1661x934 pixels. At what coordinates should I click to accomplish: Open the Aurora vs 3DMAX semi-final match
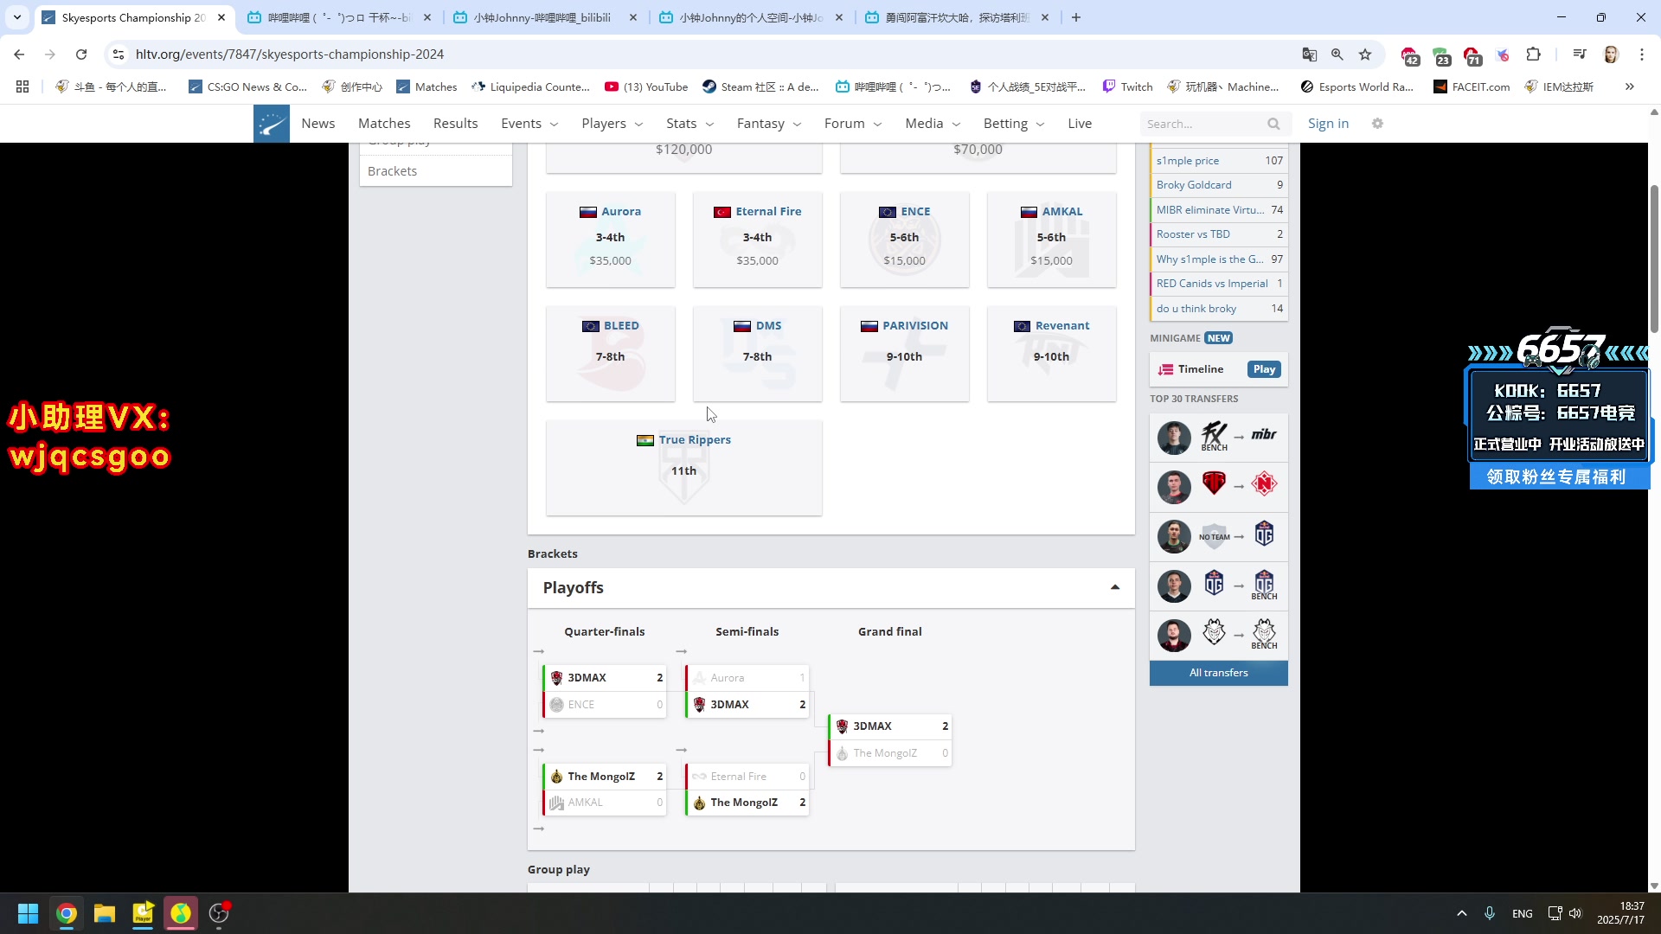pyautogui.click(x=747, y=691)
